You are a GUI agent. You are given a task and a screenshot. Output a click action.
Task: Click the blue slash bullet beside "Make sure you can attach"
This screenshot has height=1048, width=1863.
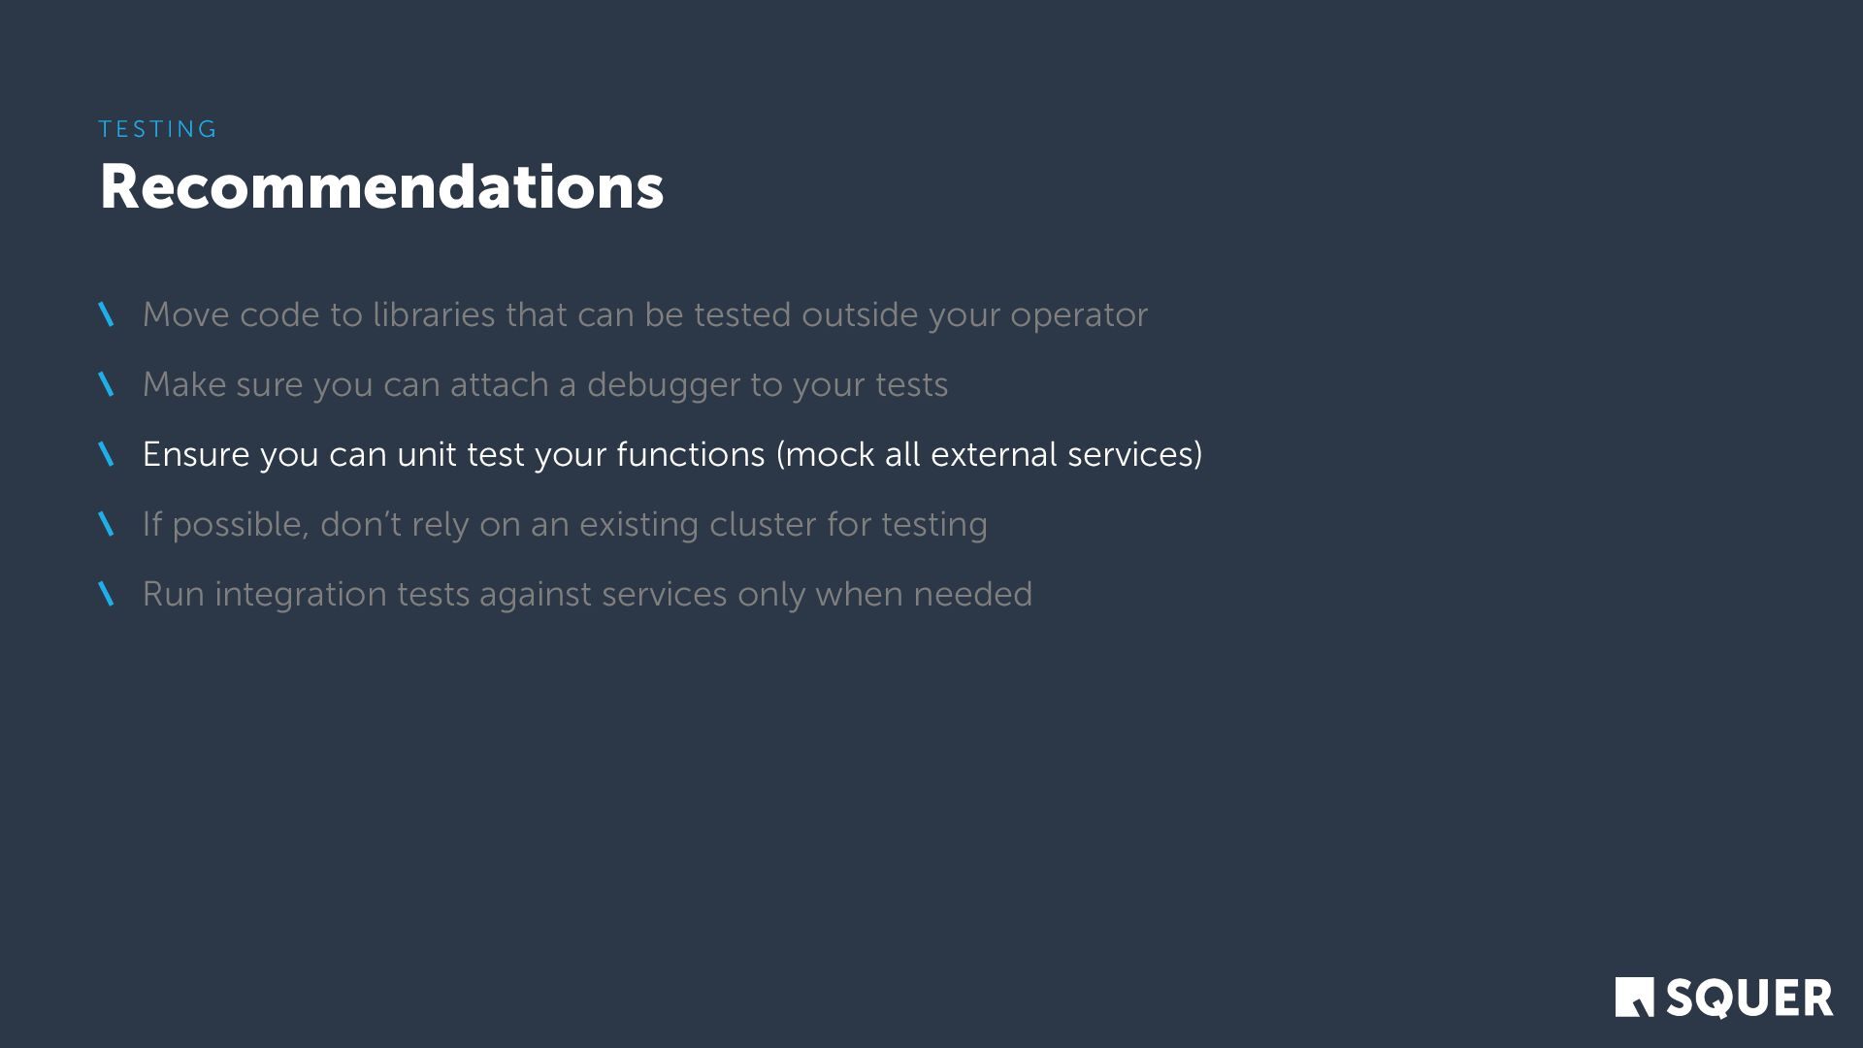(107, 384)
